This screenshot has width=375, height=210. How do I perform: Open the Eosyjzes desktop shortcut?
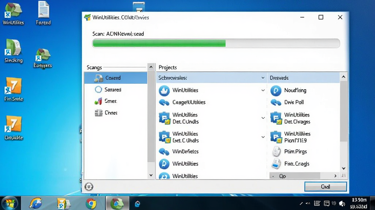pyautogui.click(x=43, y=58)
